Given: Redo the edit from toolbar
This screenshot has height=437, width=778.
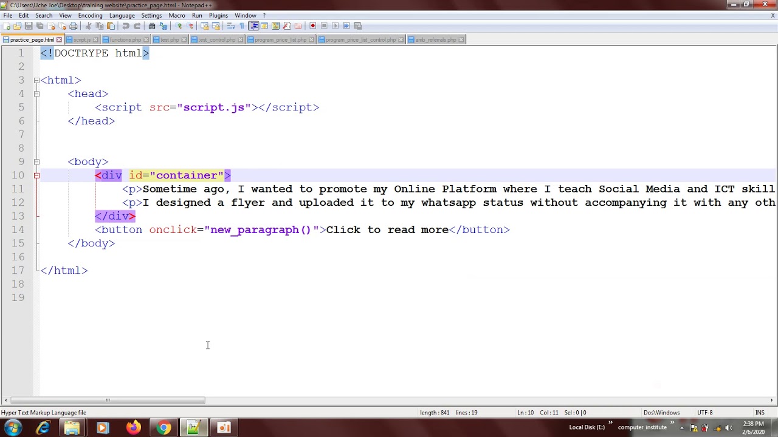Looking at the screenshot, I should click(137, 25).
